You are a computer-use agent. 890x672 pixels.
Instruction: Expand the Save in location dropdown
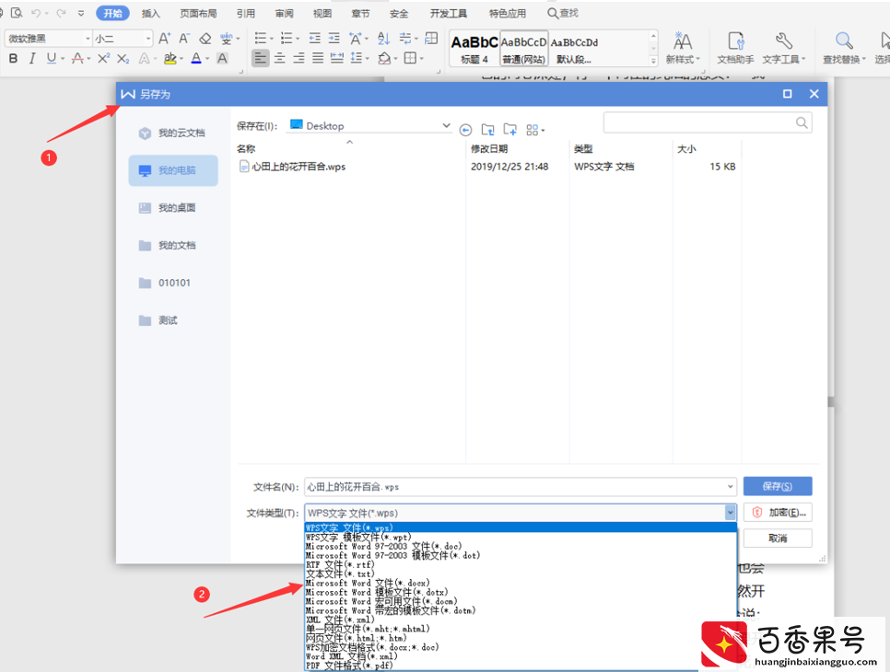tap(446, 125)
